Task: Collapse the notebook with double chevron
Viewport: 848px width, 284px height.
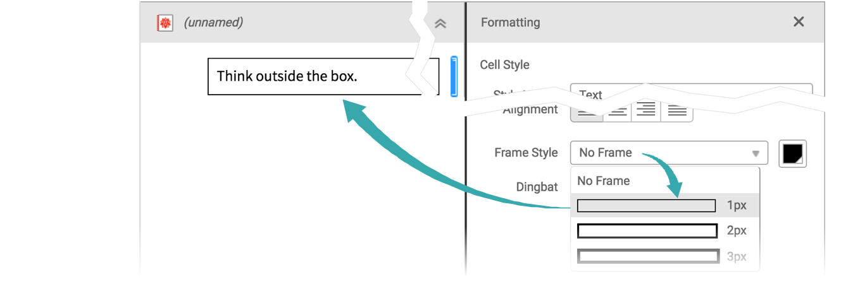Action: (440, 23)
